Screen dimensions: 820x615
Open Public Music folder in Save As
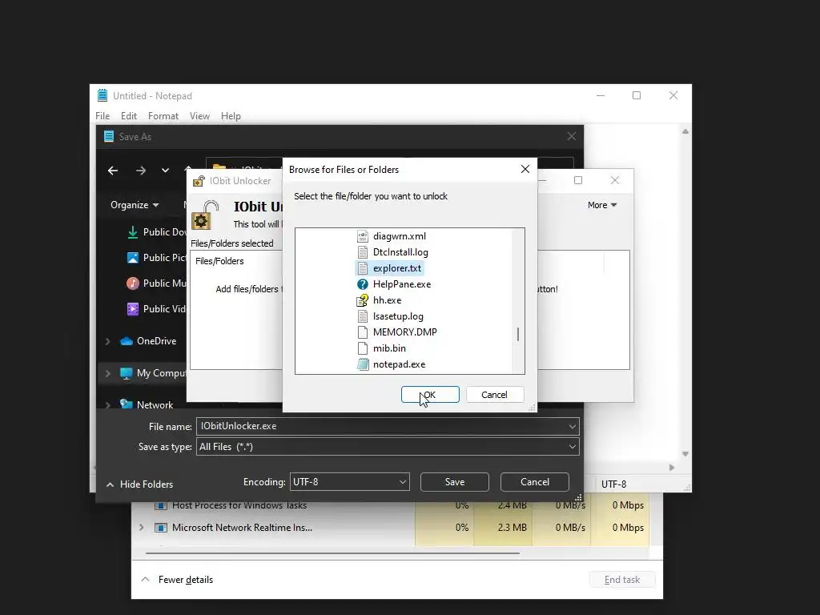pos(157,283)
